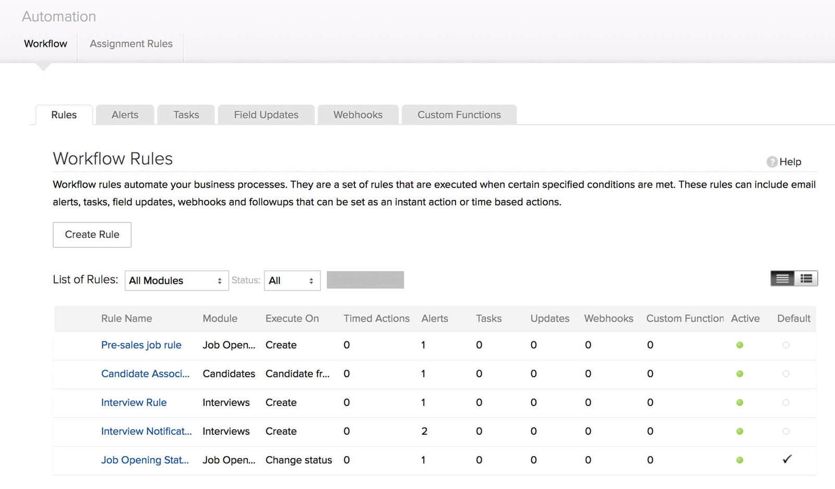The width and height of the screenshot is (835, 489).
Task: Switch to the Tasks tab
Action: coord(186,115)
